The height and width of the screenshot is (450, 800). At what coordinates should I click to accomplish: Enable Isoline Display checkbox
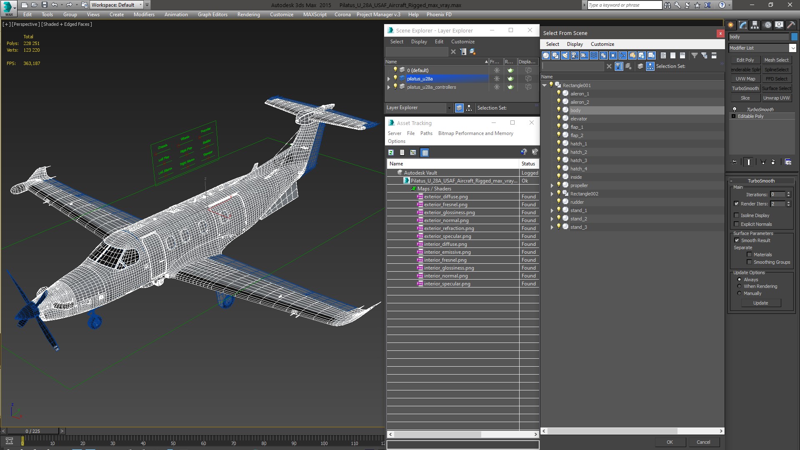[736, 215]
